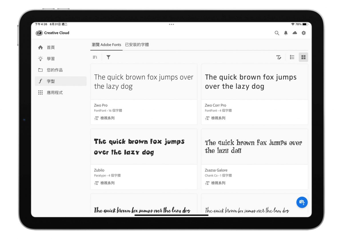
Task: Click the home icon beside 首頁
Action: click(x=41, y=47)
